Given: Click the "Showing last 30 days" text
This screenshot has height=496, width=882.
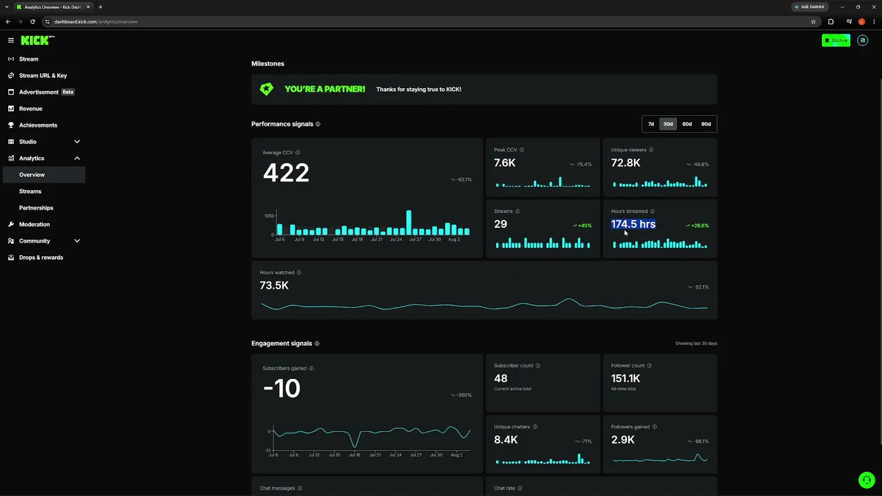Looking at the screenshot, I should pos(696,344).
